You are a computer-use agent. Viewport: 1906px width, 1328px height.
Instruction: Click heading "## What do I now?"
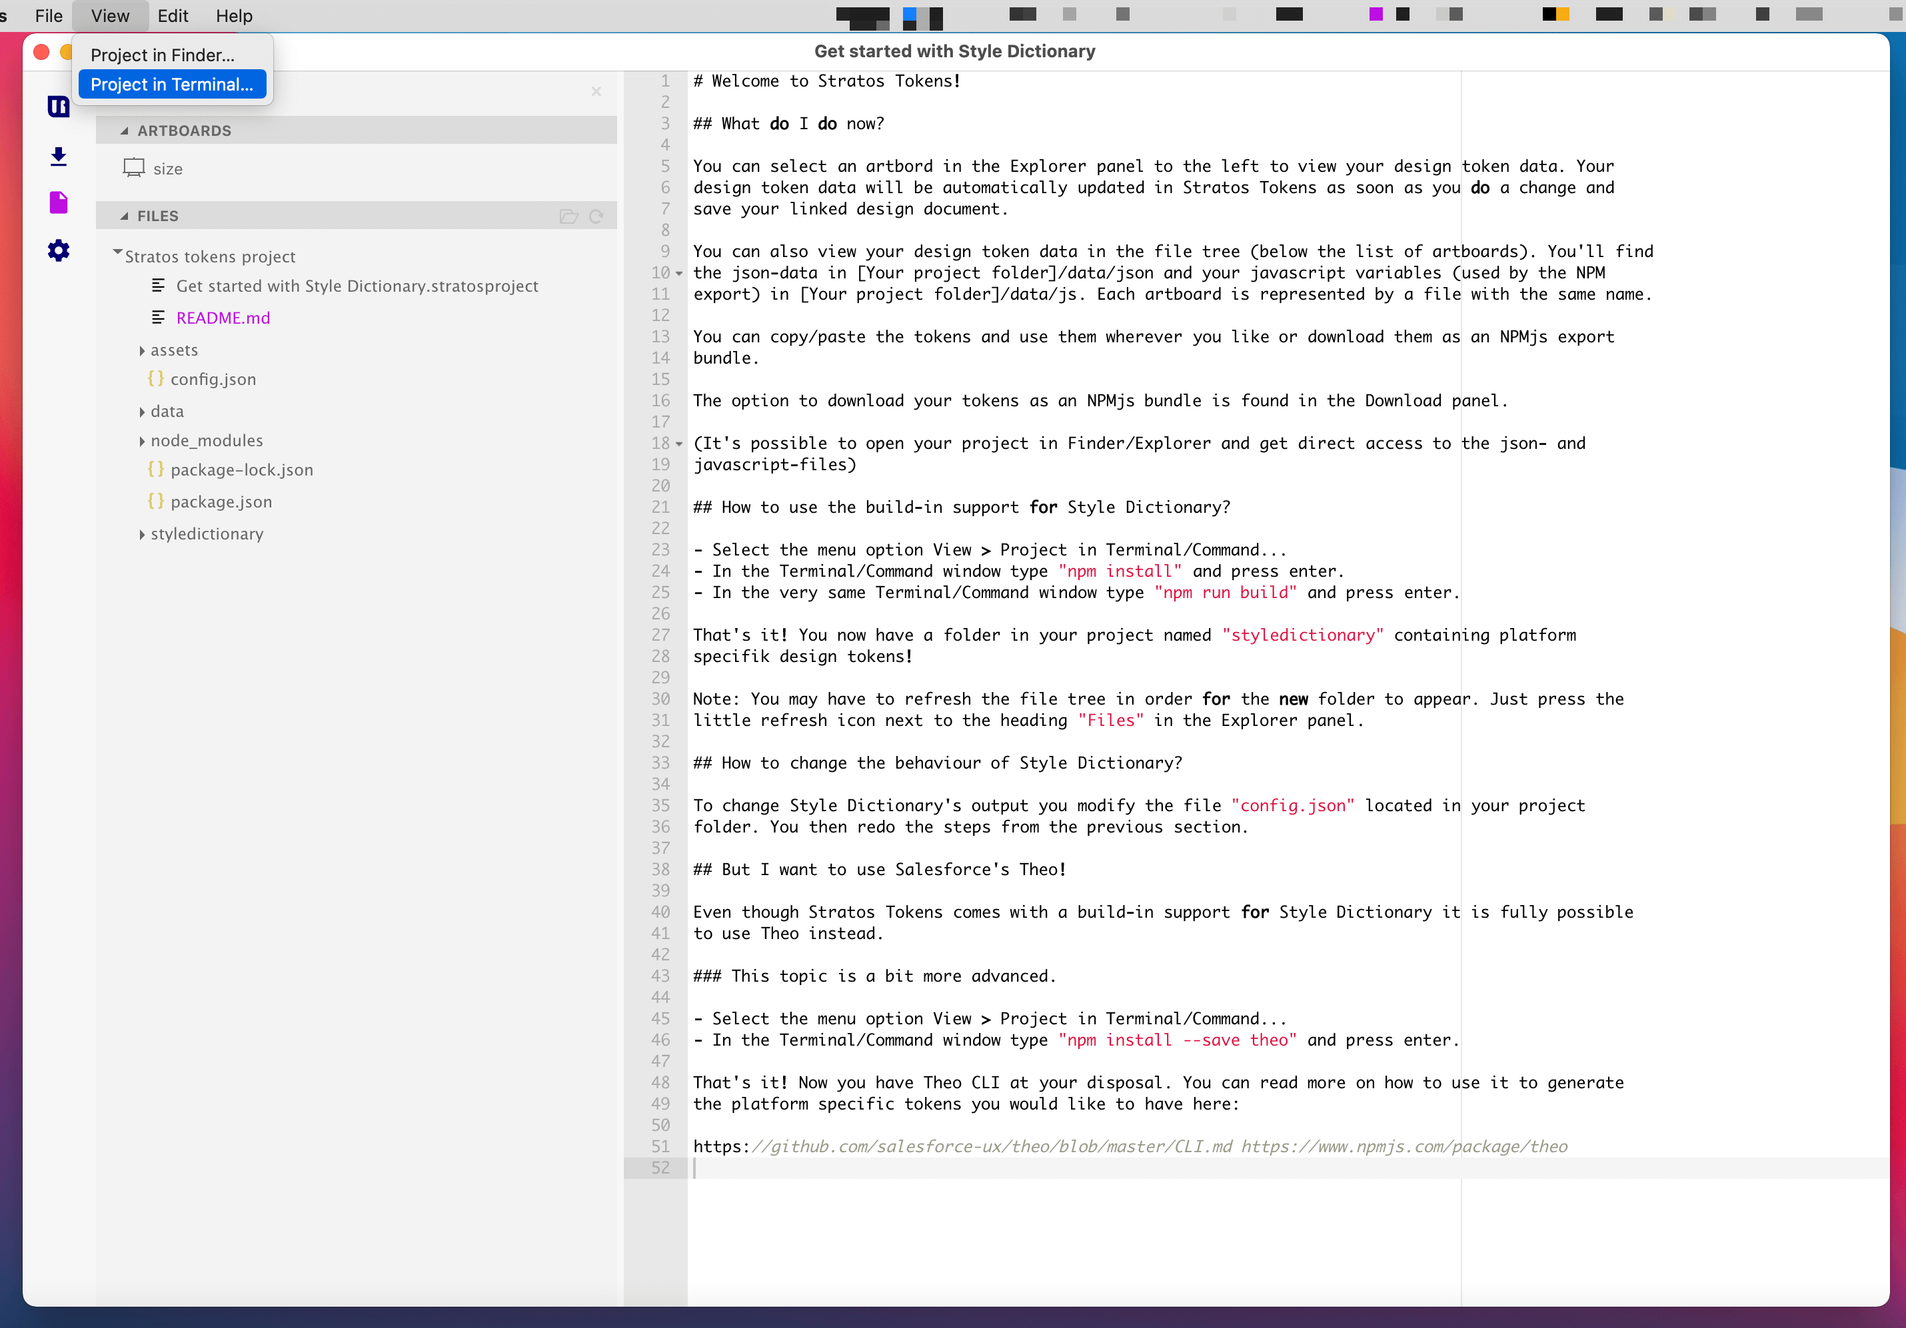788,124
